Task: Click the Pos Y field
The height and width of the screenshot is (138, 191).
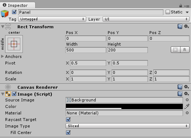Action: coord(127,38)
